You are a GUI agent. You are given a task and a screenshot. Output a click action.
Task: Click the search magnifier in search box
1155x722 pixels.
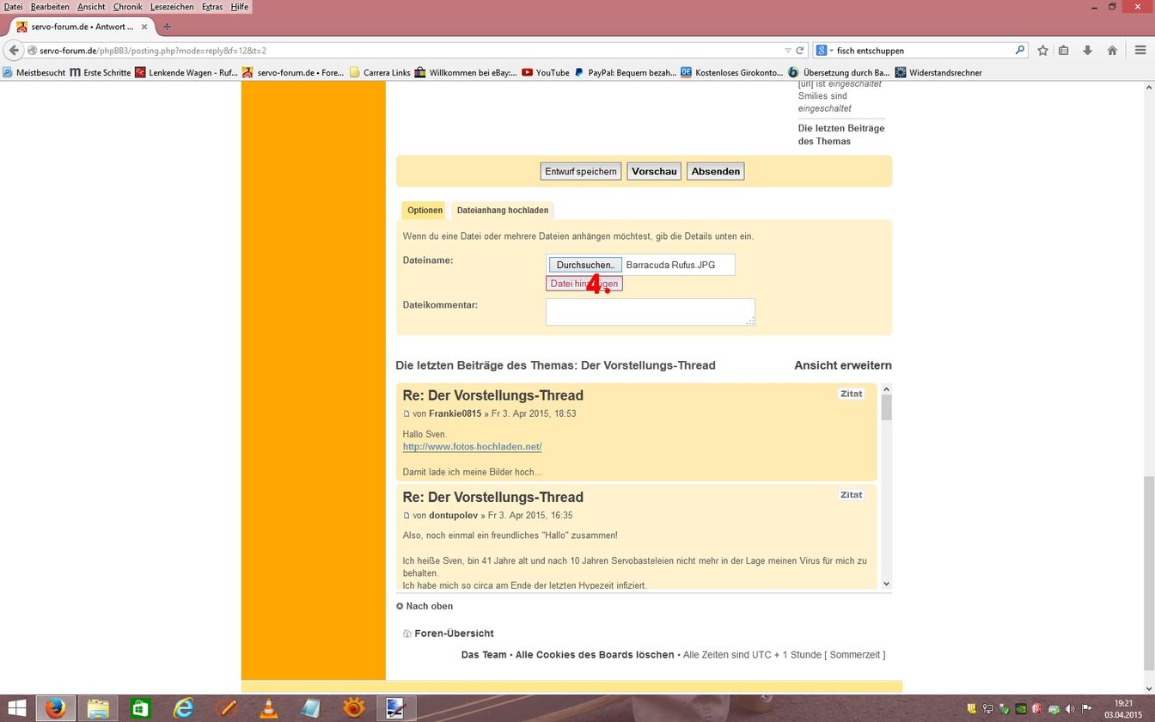(1020, 51)
